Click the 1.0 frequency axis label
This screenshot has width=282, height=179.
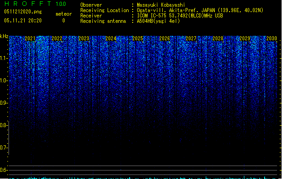4,81
